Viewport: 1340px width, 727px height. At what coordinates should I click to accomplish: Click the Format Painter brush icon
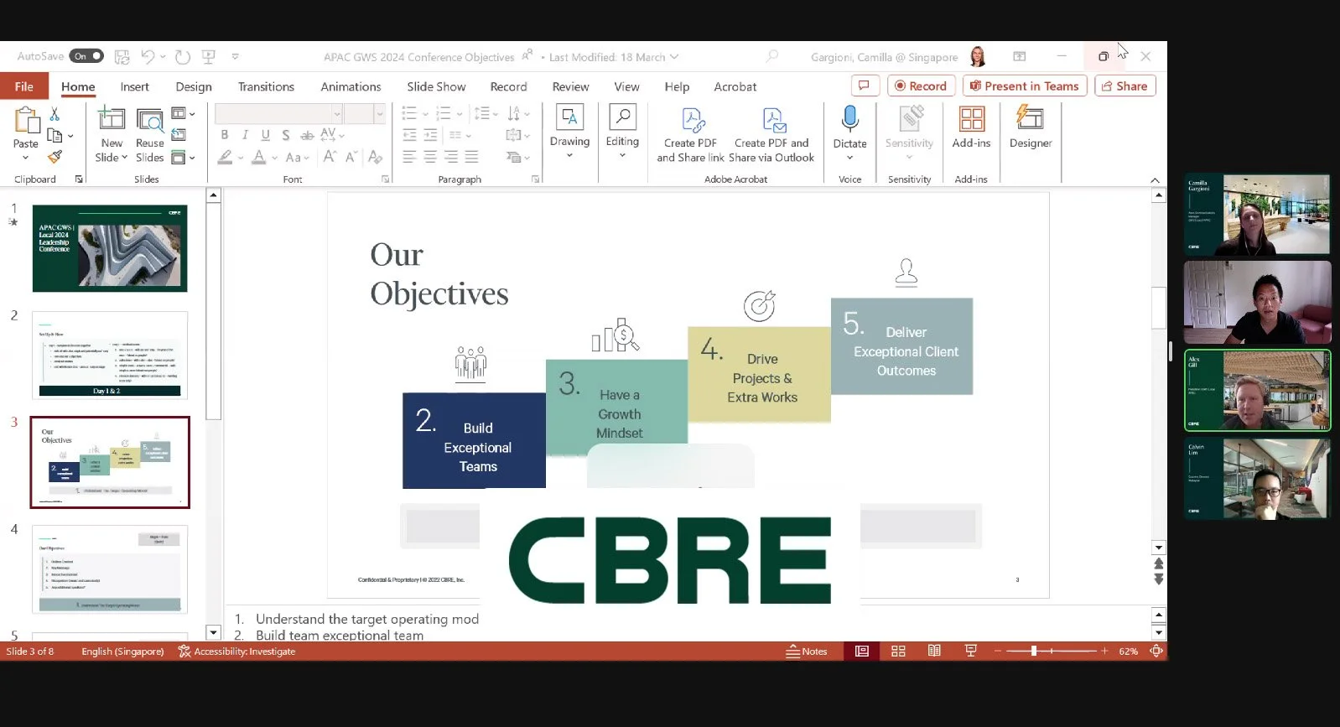click(55, 157)
